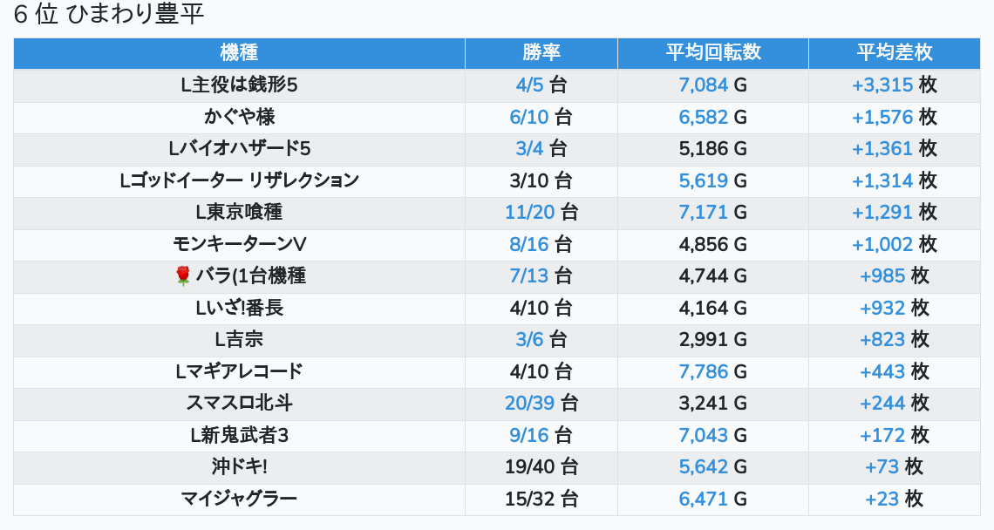Screen dimensions: 994x530
Task: Click the モンキーターンV machine name
Action: point(239,244)
